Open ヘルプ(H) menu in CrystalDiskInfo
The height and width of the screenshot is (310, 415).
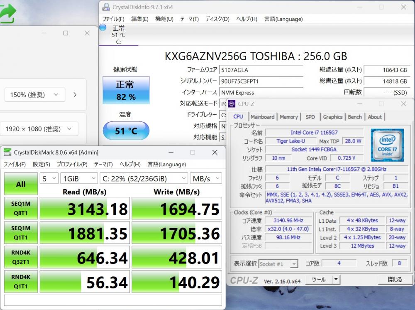coord(247,19)
